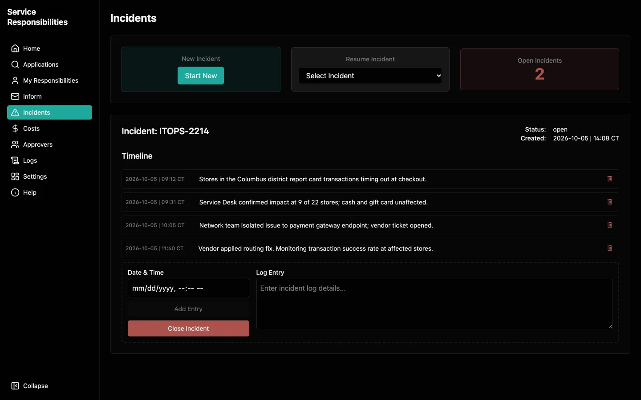Image resolution: width=641 pixels, height=400 pixels.
Task: Click the Open Incidents count 2
Action: pos(540,74)
